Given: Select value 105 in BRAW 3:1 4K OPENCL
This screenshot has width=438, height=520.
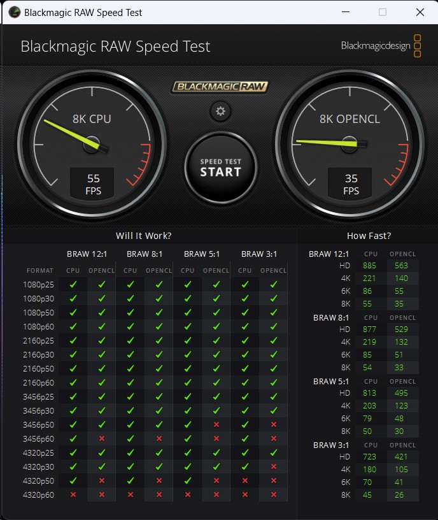Looking at the screenshot, I should click(401, 469).
